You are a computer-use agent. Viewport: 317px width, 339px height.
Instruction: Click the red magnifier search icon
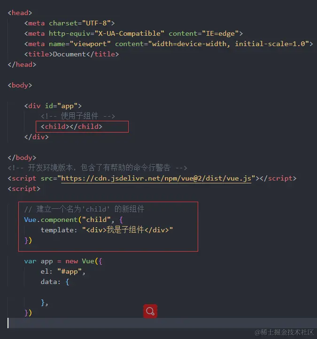150,311
